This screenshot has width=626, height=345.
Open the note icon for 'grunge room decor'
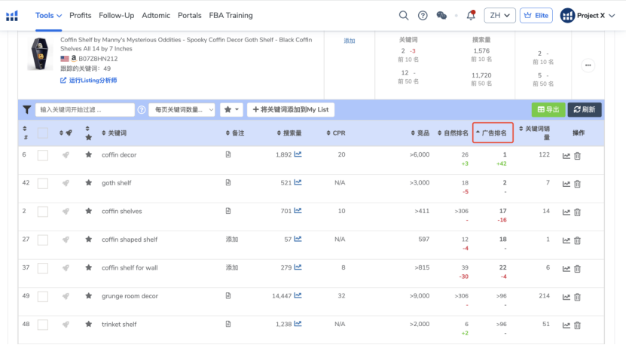(228, 296)
